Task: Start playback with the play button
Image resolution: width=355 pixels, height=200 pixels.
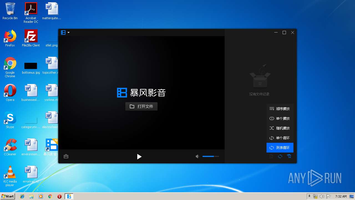Action: click(139, 157)
